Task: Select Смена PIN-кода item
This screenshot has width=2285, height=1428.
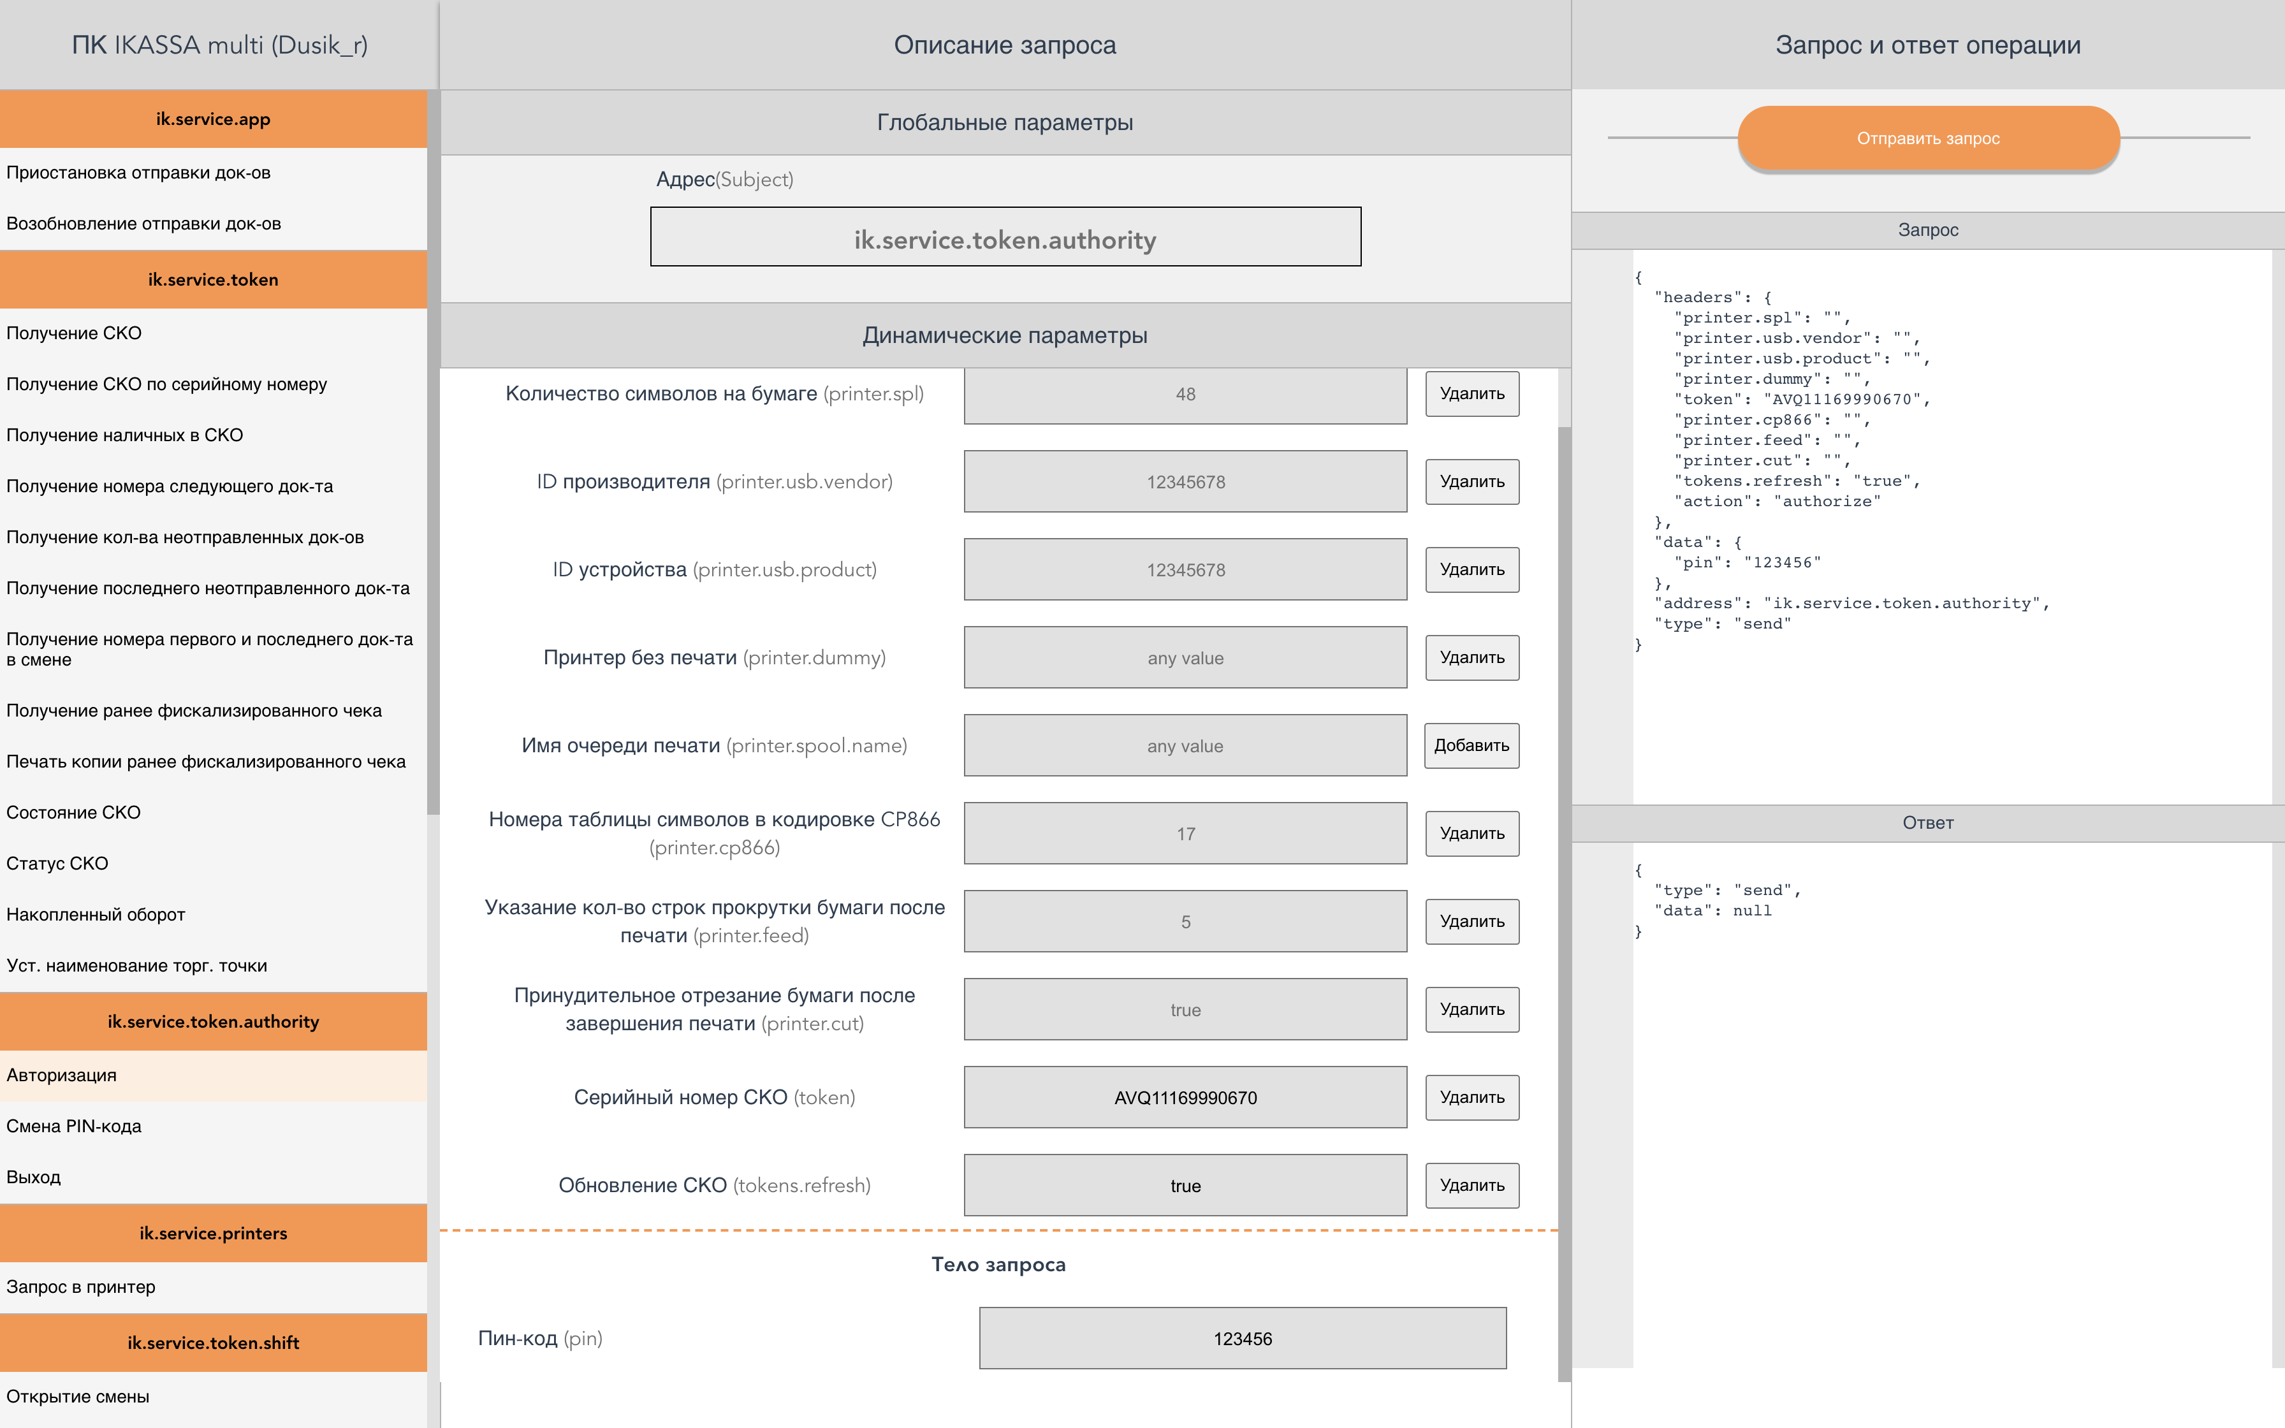Action: (74, 1126)
